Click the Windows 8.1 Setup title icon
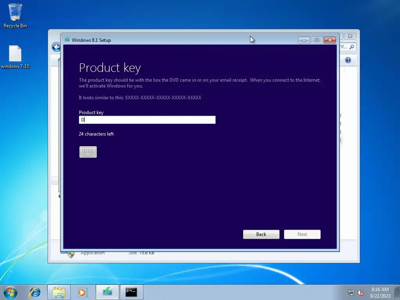 tap(67, 39)
